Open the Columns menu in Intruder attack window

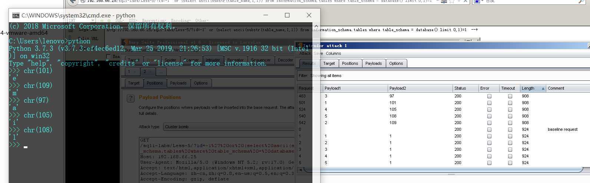coord(333,53)
